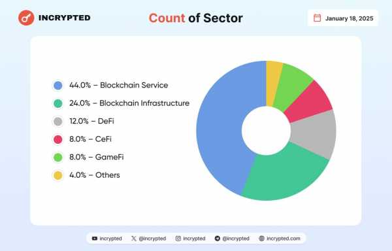Screen dimensions: 392x251
Task: Click the calendar icon beside the date
Action: pyautogui.click(x=317, y=18)
